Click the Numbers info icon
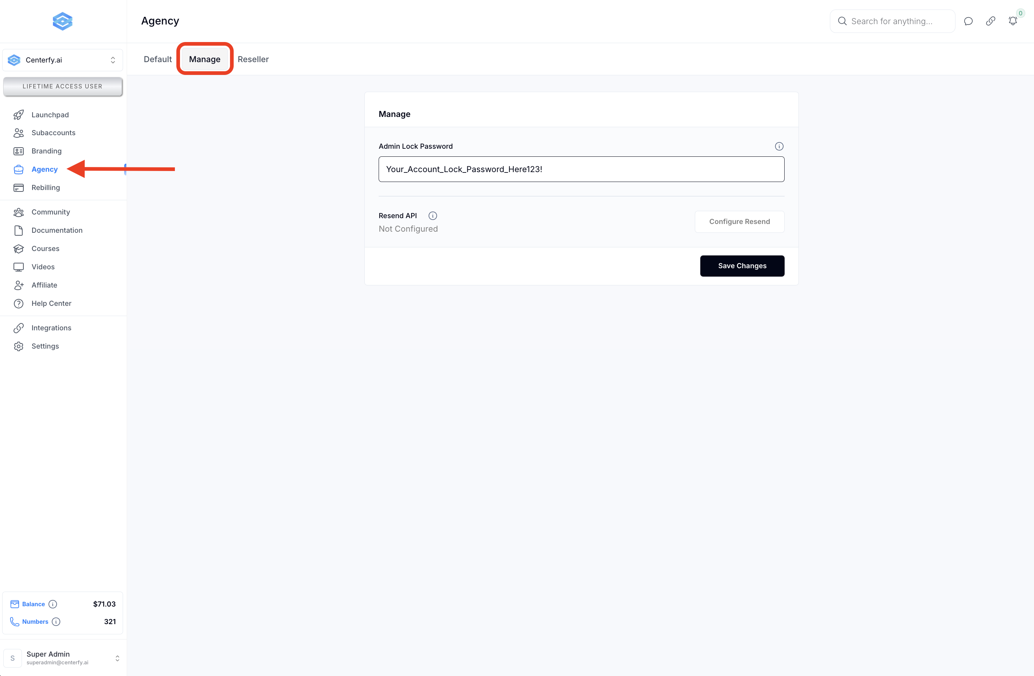The image size is (1034, 676). click(56, 622)
